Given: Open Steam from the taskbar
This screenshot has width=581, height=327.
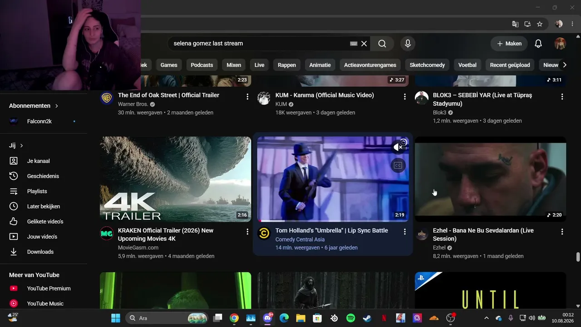Looking at the screenshot, I should (x=367, y=318).
